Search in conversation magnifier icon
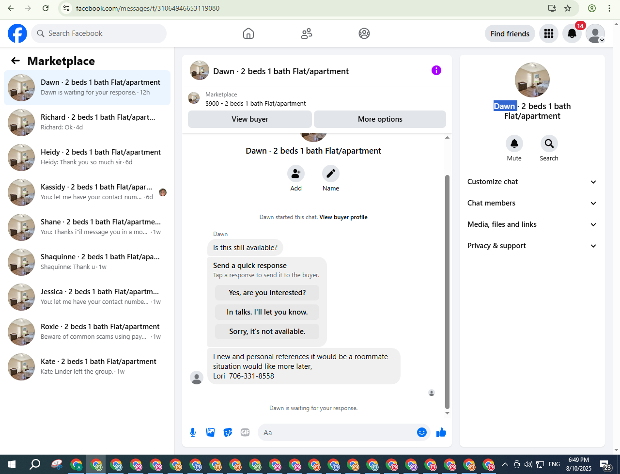620x474 pixels. [549, 143]
